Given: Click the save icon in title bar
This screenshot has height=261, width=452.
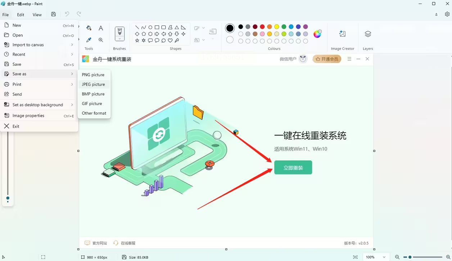Looking at the screenshot, I should (53, 14).
